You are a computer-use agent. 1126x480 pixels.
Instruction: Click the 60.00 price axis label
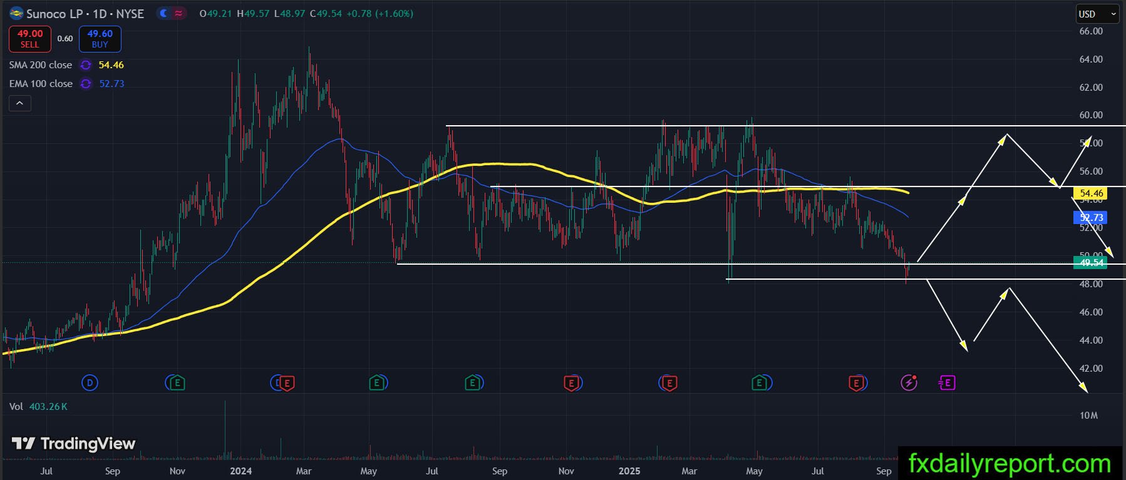[1091, 115]
